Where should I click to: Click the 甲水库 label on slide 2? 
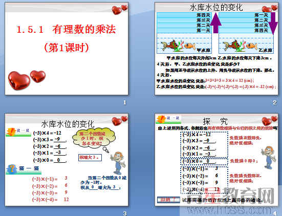point(203,50)
